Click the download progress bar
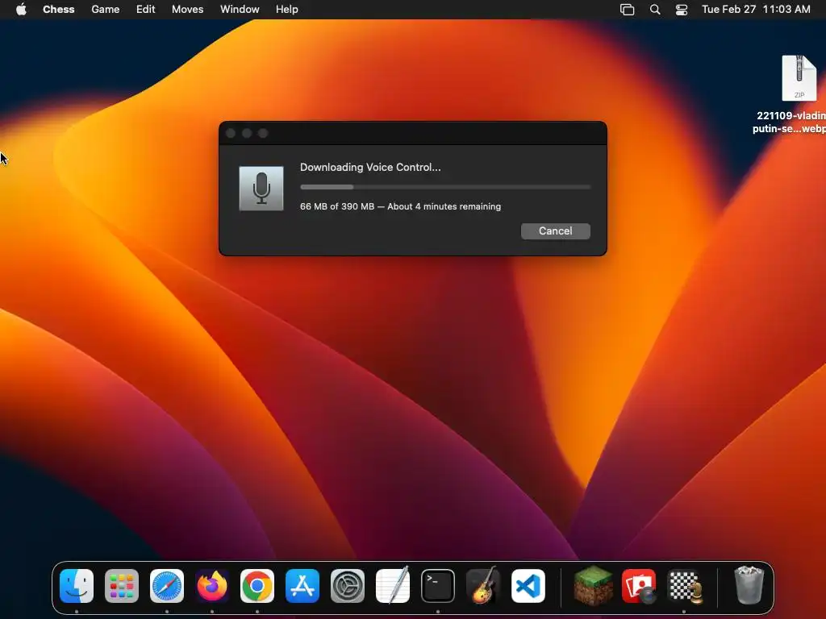This screenshot has width=826, height=619. point(445,187)
